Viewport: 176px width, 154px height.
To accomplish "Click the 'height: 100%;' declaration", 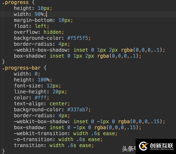I will (x=33, y=80).
